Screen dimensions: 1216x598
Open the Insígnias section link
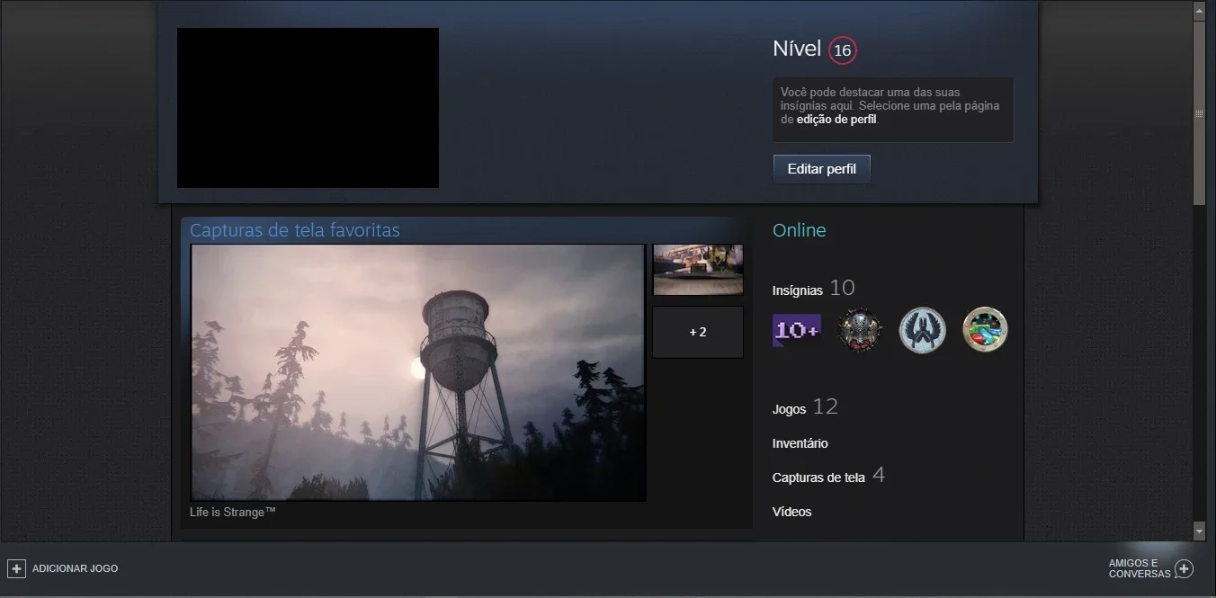click(798, 290)
